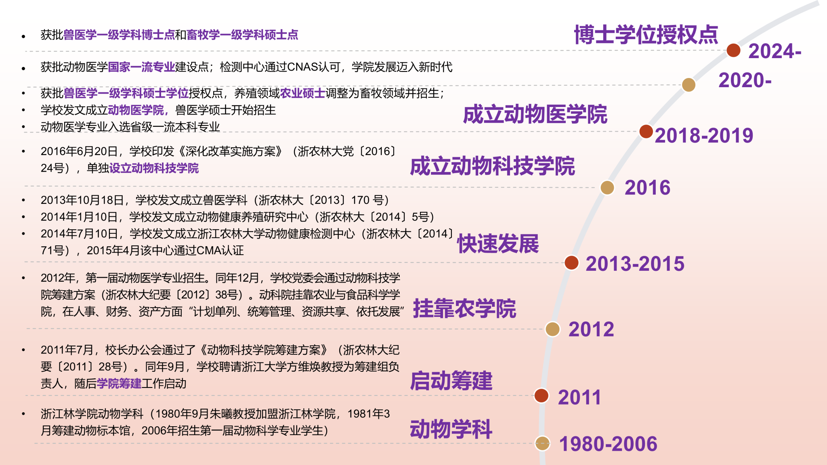Click purple text 国家一流专业

pos(141,67)
